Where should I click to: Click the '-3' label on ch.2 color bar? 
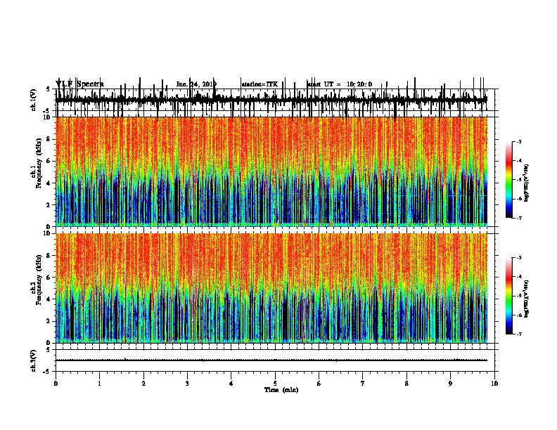(519, 258)
